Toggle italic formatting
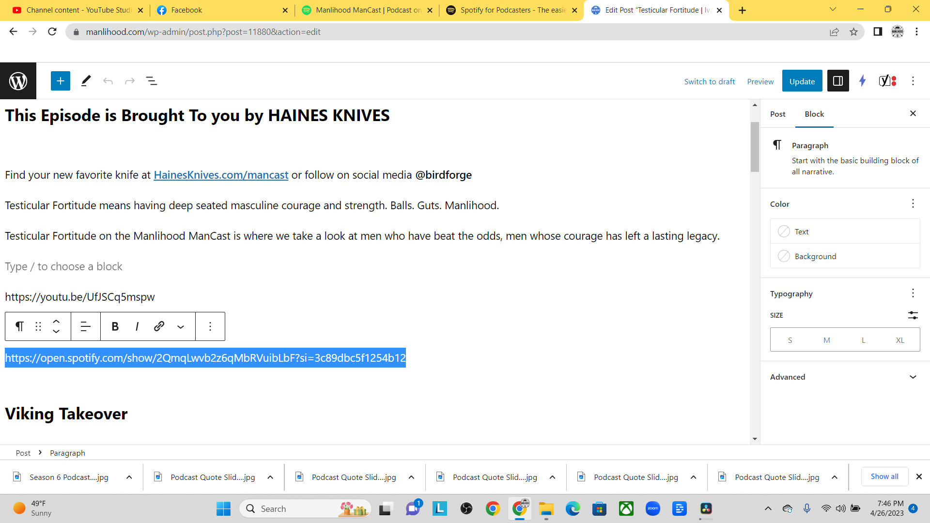 pyautogui.click(x=137, y=326)
